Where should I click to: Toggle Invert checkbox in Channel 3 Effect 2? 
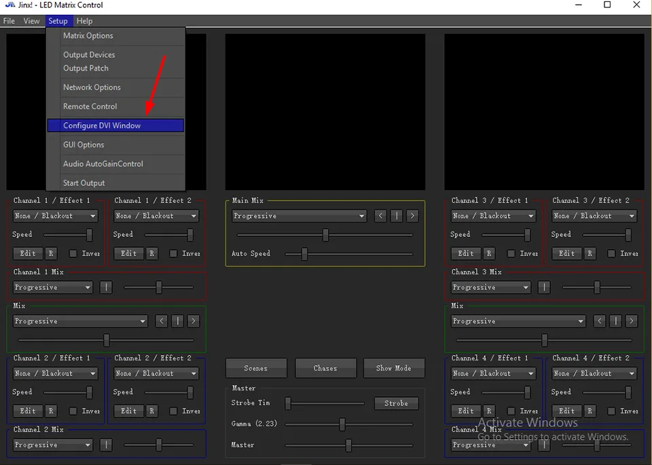(611, 253)
